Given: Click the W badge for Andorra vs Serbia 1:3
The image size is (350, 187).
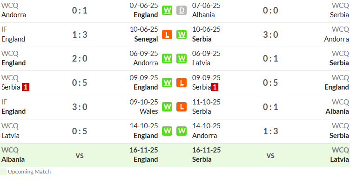Looking at the screenshot, I should click(182, 131).
